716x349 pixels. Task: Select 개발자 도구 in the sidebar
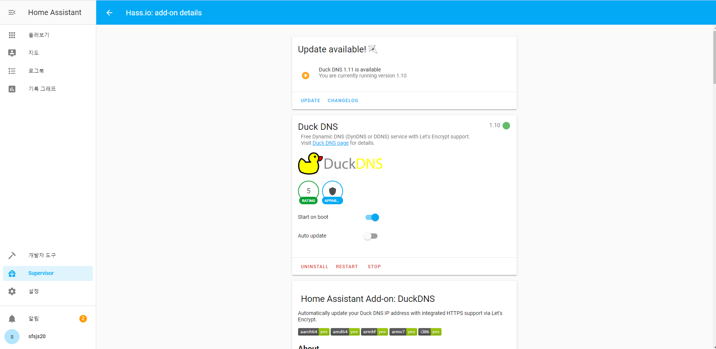[48, 255]
